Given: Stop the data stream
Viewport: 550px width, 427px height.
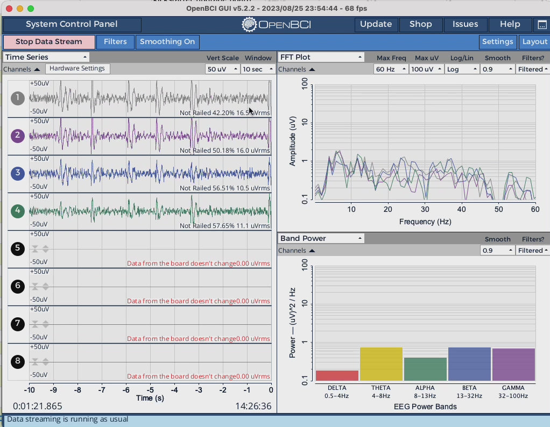Looking at the screenshot, I should [x=49, y=42].
